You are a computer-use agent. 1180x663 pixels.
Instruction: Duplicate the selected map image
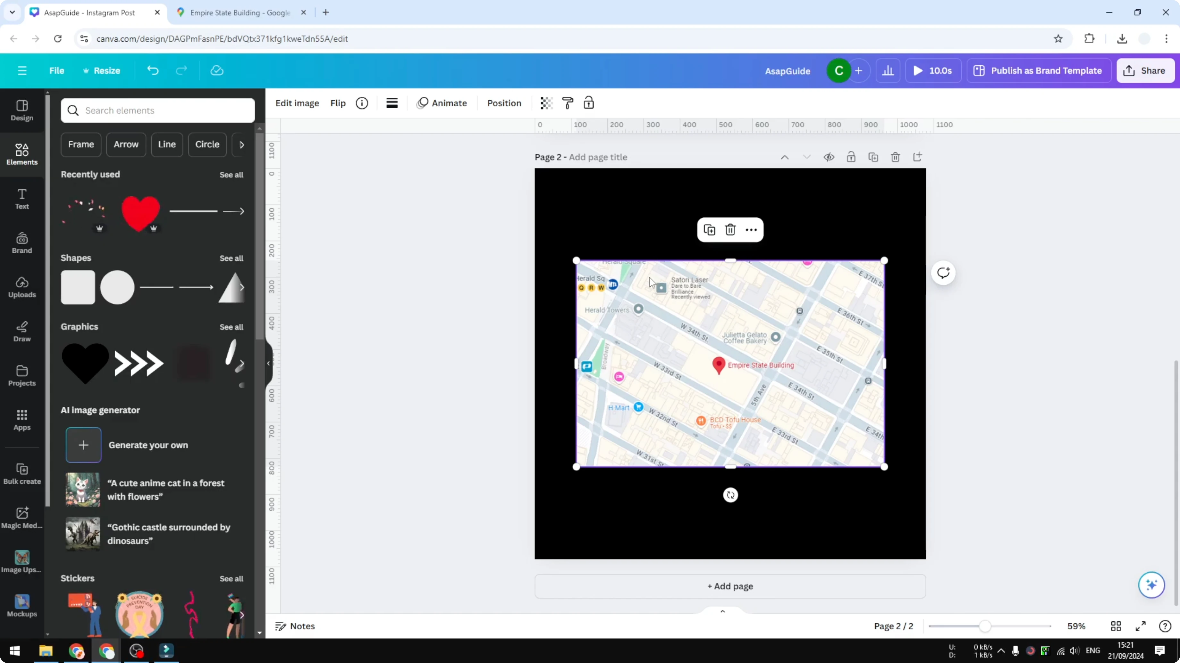pyautogui.click(x=710, y=230)
